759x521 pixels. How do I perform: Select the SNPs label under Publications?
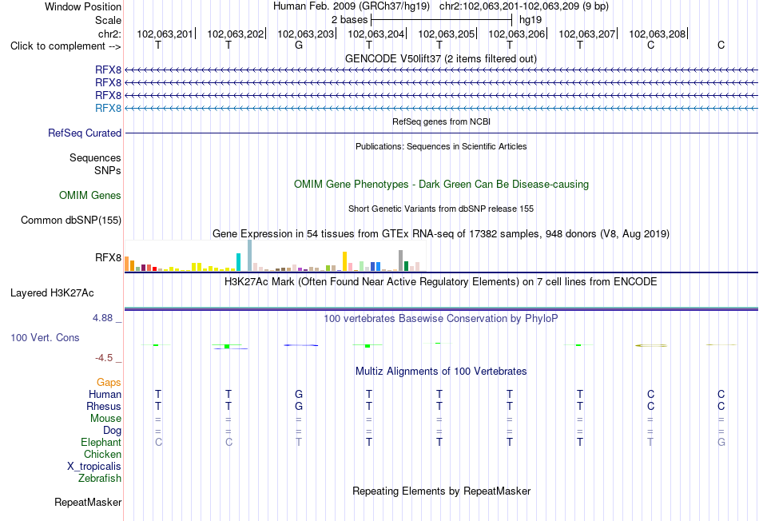click(x=108, y=170)
